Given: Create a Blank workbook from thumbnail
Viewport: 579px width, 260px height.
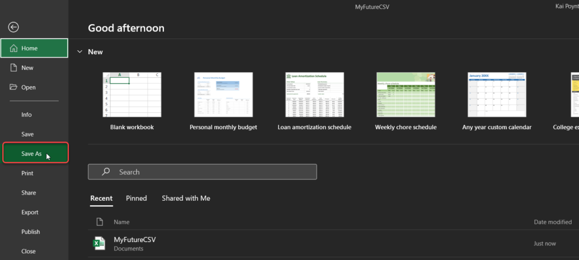Looking at the screenshot, I should (132, 94).
